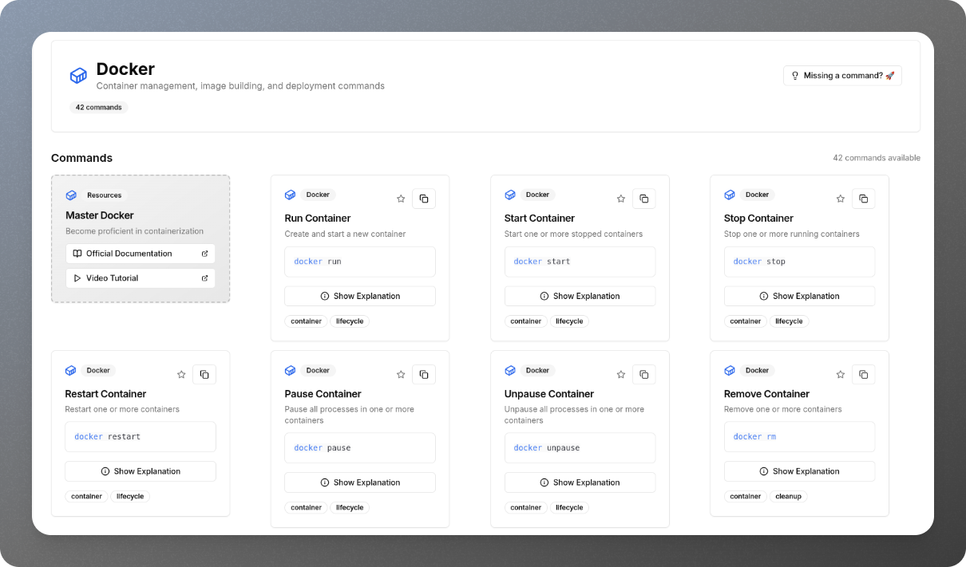966x567 pixels.
Task: Click the lifecycle tag on Pause Container
Action: click(x=350, y=507)
